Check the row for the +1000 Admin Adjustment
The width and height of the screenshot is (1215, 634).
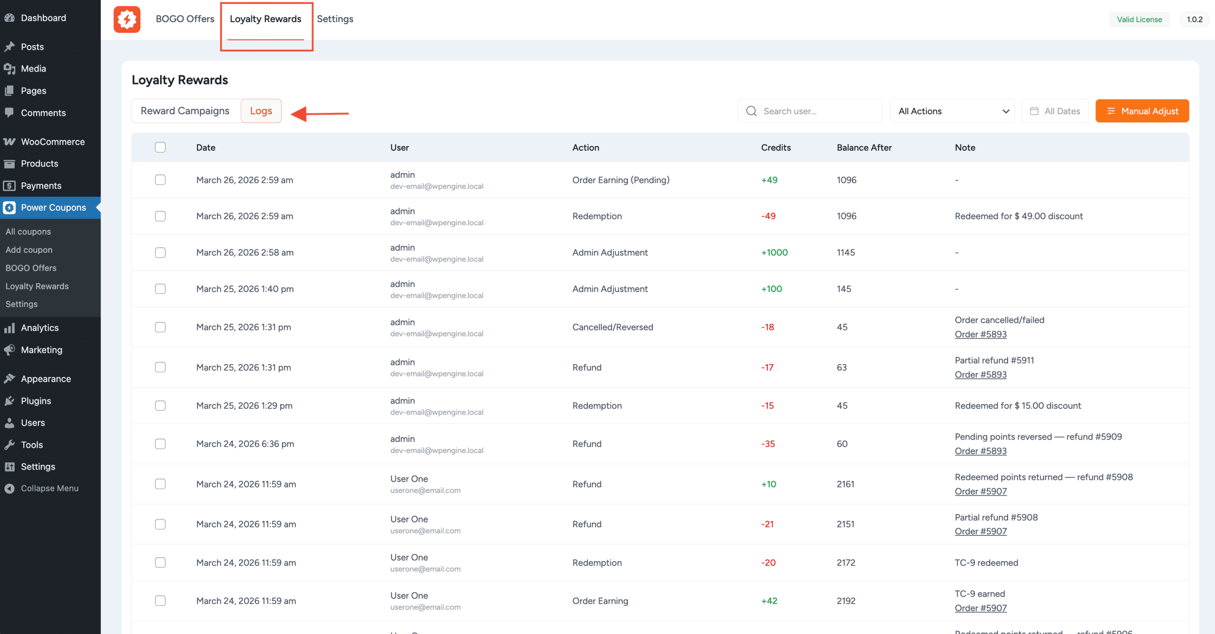click(160, 252)
